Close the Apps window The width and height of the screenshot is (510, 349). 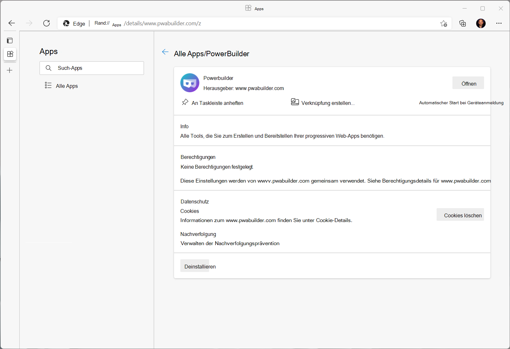pyautogui.click(x=501, y=9)
